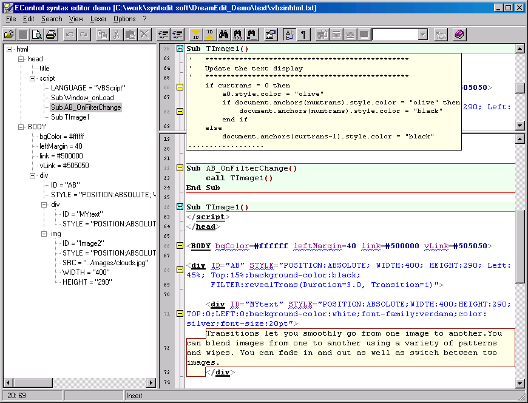The height and width of the screenshot is (403, 528).
Task: Select 'vLink = #505050' tree item
Action: click(x=64, y=166)
